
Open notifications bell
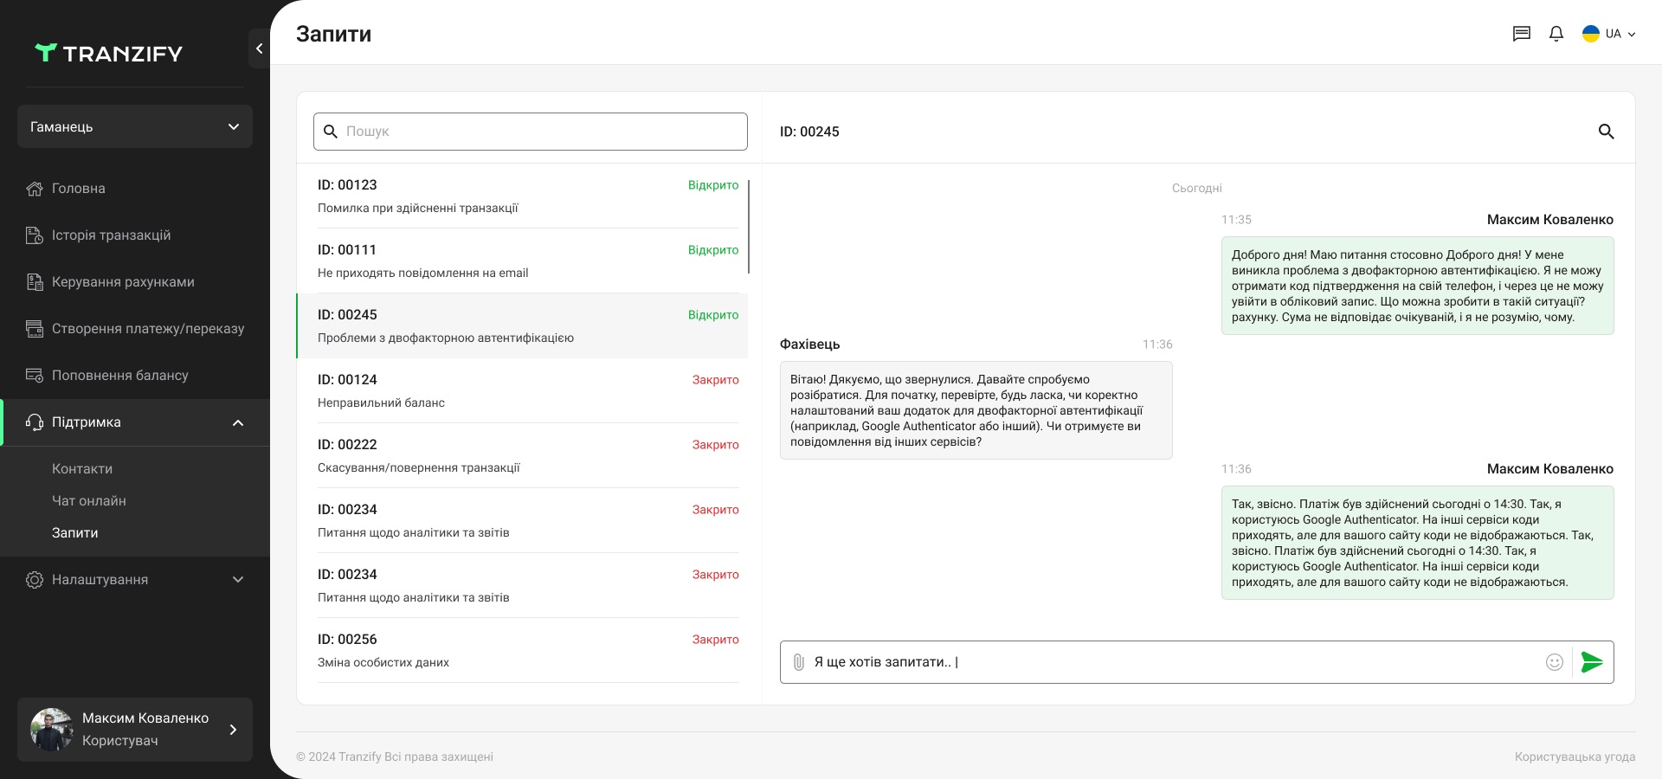[x=1556, y=34]
